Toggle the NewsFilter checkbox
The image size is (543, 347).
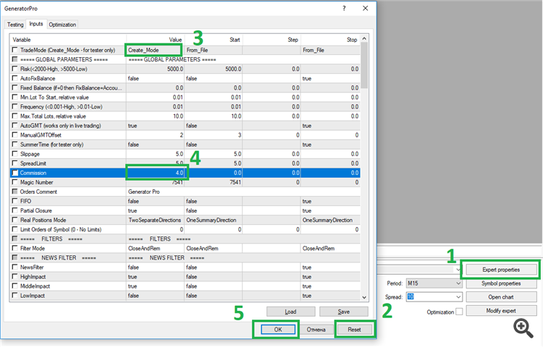tap(15, 267)
